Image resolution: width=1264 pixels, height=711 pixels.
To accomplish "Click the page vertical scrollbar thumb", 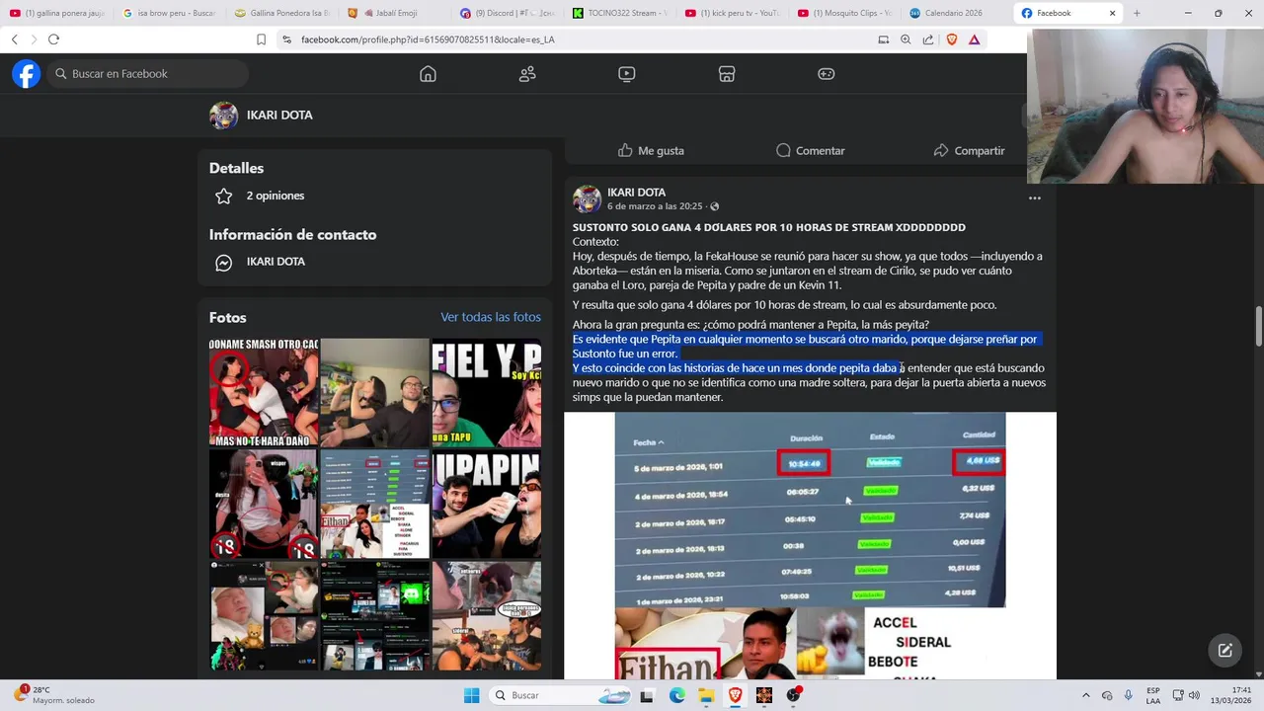I will pos(1258,327).
